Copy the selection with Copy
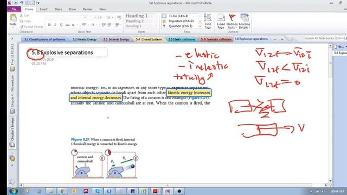 25,21
